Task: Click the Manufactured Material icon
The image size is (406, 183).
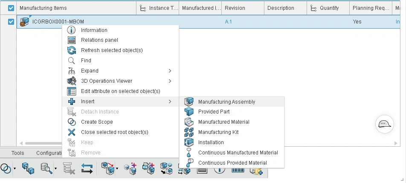Action: [189, 122]
